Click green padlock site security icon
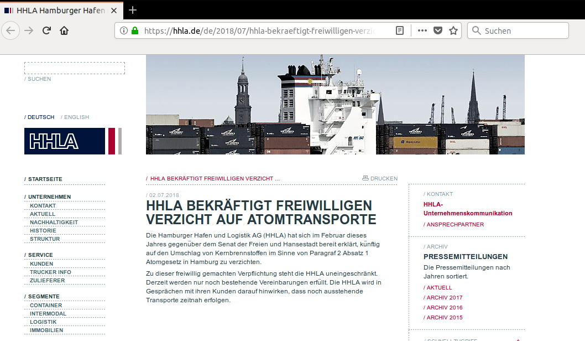 tap(134, 31)
